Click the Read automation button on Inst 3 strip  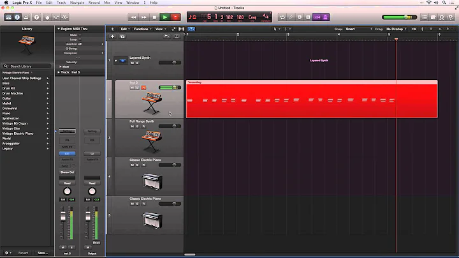pos(67,183)
